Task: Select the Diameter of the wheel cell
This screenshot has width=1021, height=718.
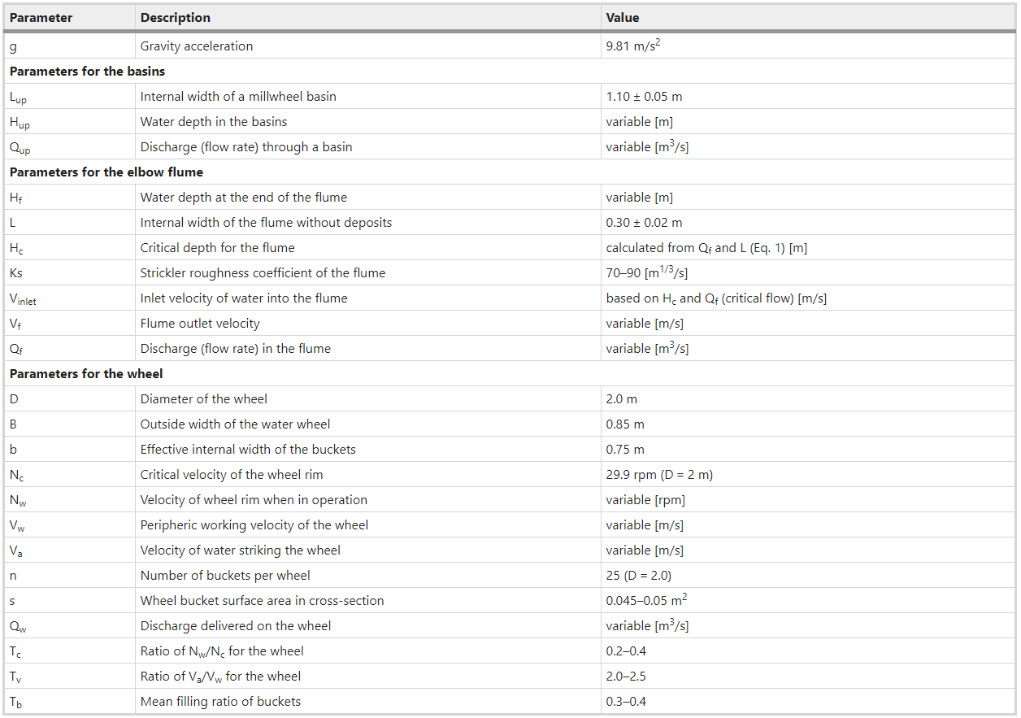Action: coord(204,399)
